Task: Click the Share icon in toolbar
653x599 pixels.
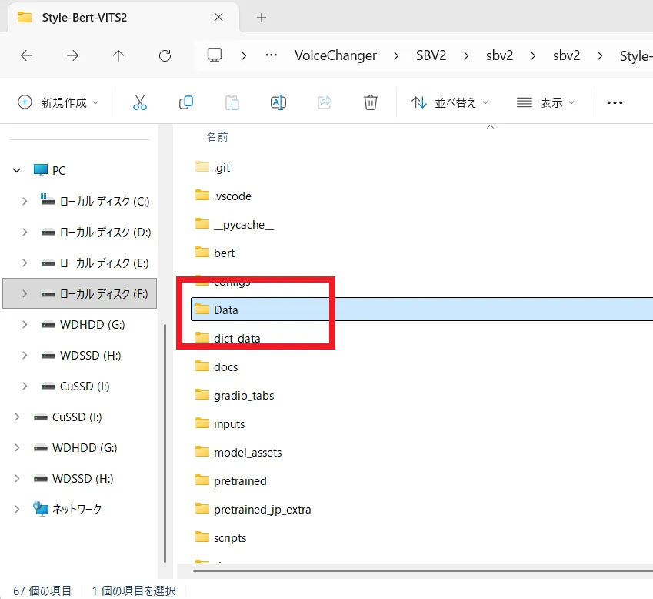Action: click(x=324, y=102)
